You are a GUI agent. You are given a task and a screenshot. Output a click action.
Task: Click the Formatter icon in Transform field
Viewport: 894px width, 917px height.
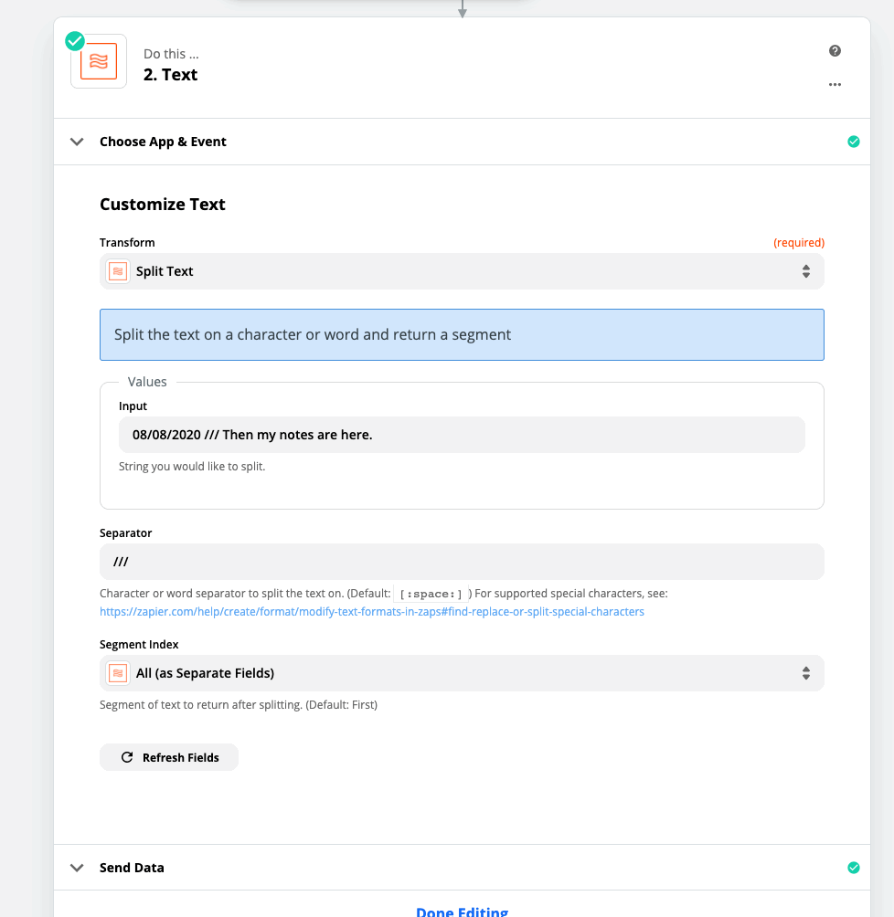point(118,271)
